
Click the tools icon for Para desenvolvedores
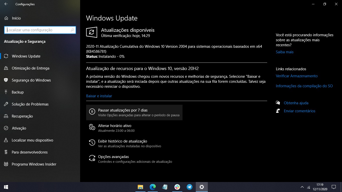6,152
